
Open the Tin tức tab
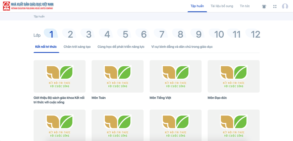point(245,6)
